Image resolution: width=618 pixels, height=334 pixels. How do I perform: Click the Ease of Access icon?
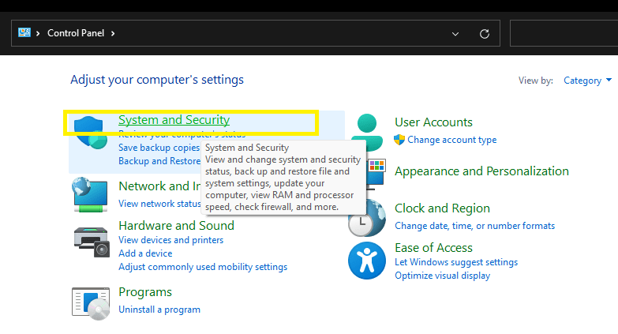tap(366, 261)
